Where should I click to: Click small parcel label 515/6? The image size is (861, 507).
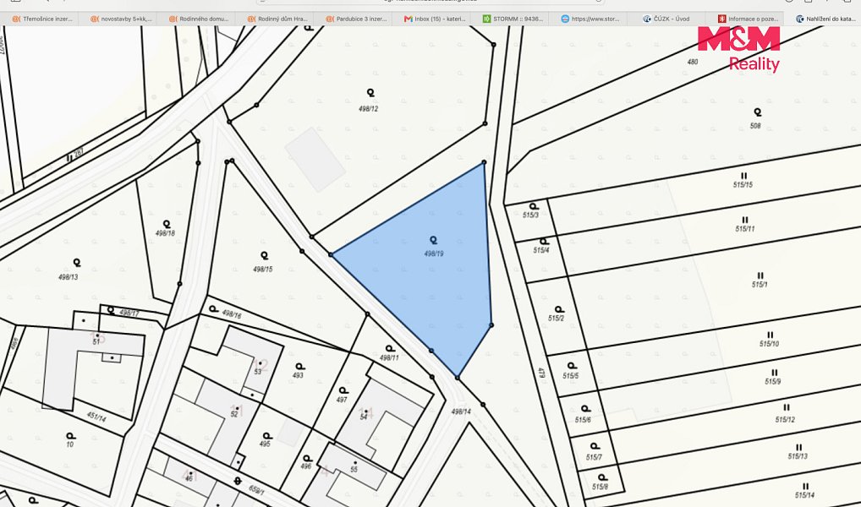[583, 420]
